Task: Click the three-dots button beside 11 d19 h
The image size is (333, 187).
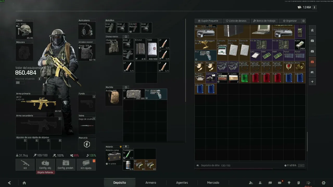Action: [x=301, y=165]
